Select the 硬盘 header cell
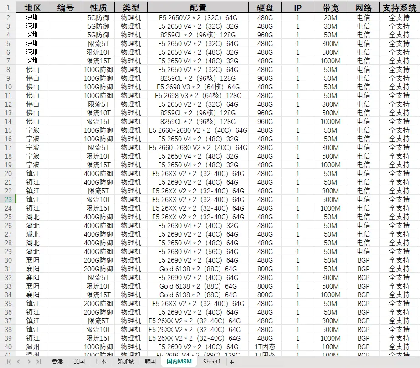Image resolution: width=420 pixels, height=368 pixels. point(265,7)
